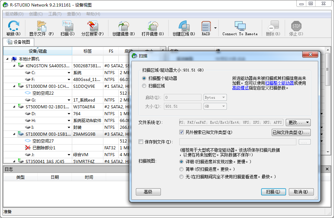334x218 pixels.
Task: Select KINGSTON SA400S3 drive icon
Action: (21, 66)
